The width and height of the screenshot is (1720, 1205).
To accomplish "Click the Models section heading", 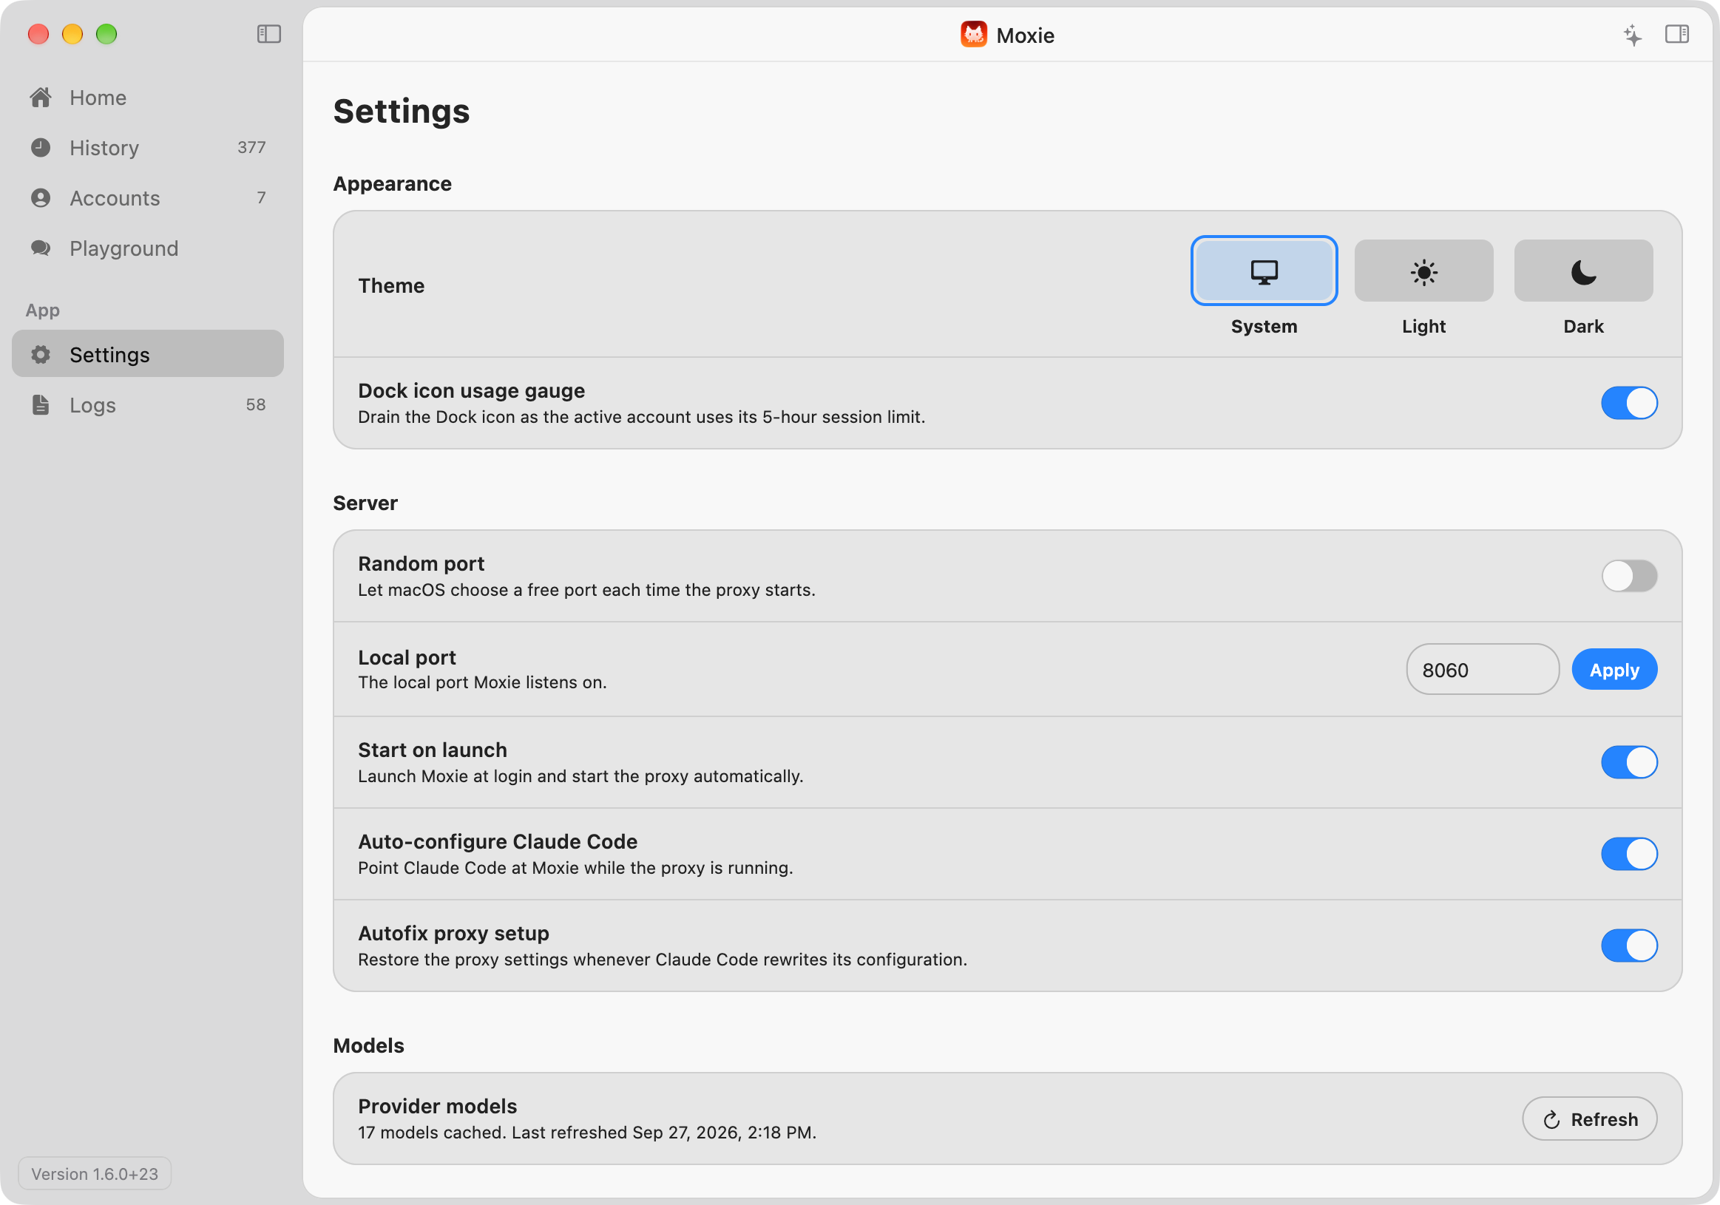I will pyautogui.click(x=368, y=1045).
